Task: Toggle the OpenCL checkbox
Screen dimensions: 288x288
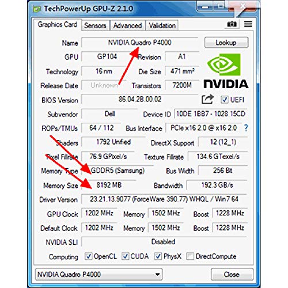Action: 88,256
